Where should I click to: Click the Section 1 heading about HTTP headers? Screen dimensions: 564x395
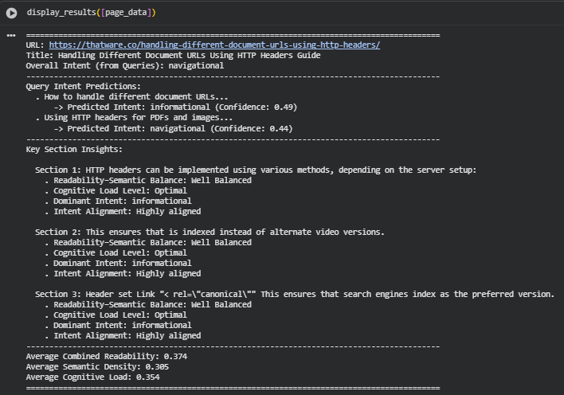(255, 170)
